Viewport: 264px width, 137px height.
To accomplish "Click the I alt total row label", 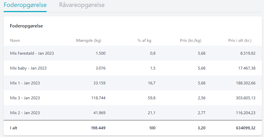I will point(14,128).
